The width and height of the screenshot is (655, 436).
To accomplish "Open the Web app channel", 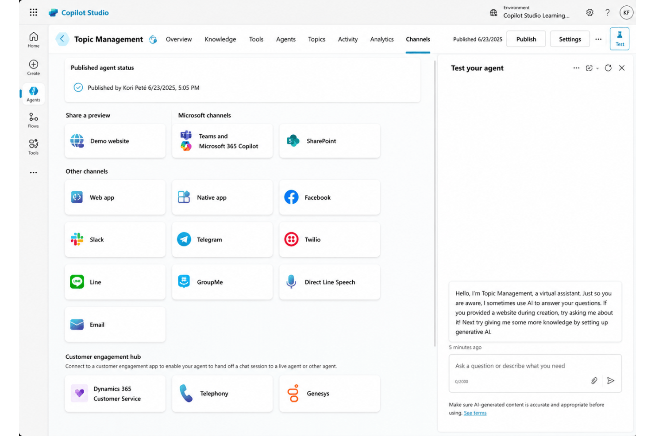I will tap(115, 197).
